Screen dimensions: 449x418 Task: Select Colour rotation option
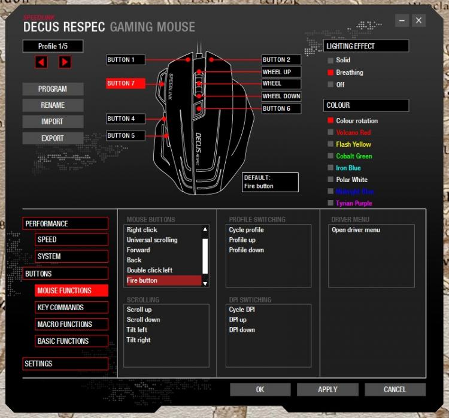[x=353, y=120]
